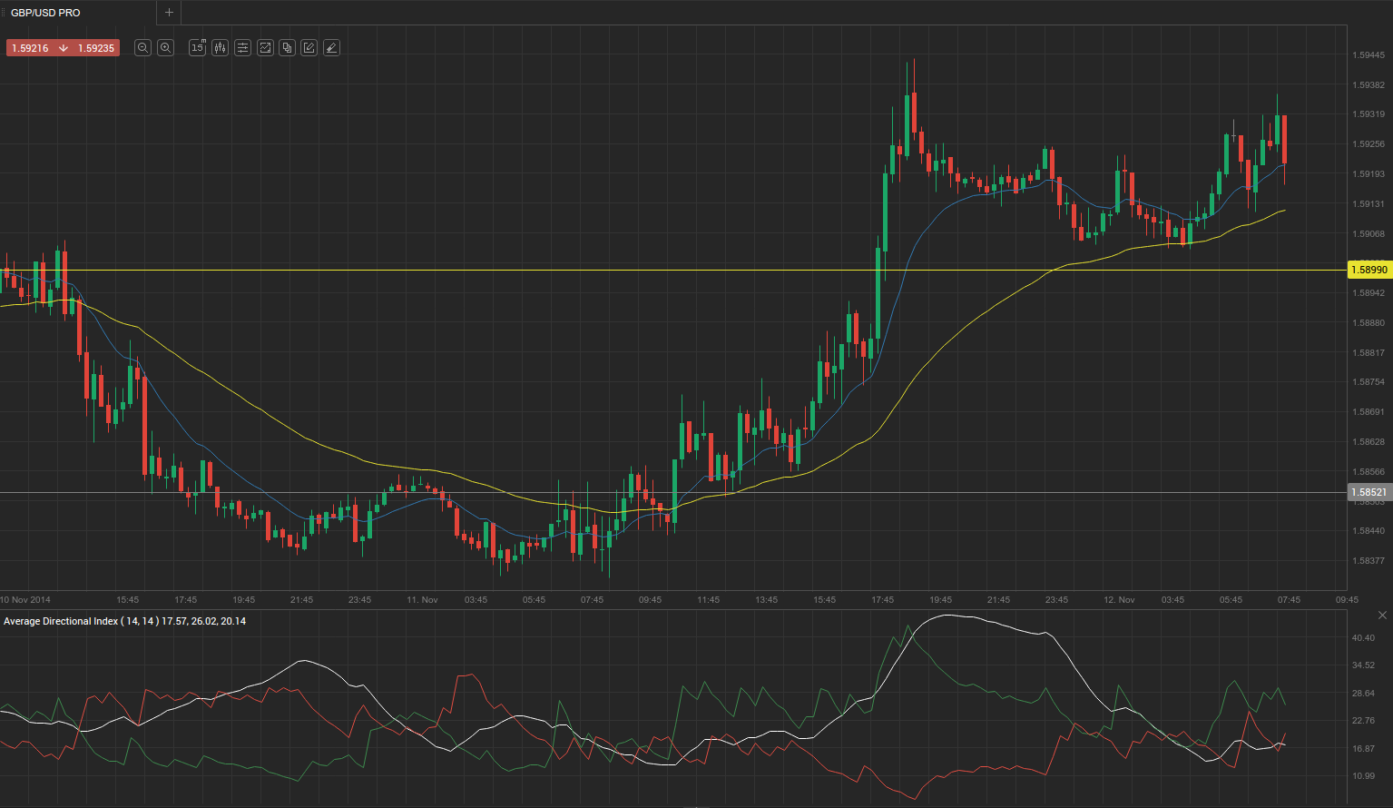Click the 1.59256 price axis label

point(1368,144)
